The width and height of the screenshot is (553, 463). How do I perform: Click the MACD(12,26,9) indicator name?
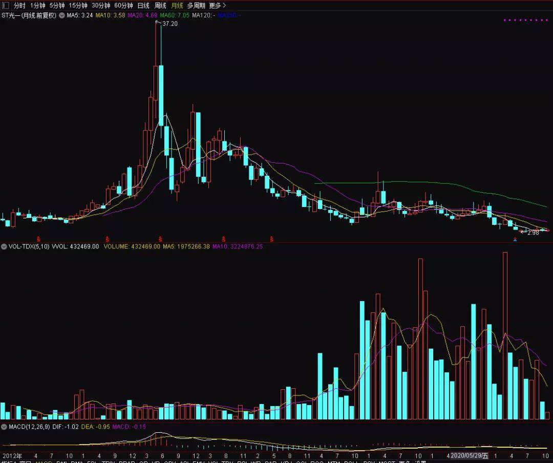click(x=29, y=427)
